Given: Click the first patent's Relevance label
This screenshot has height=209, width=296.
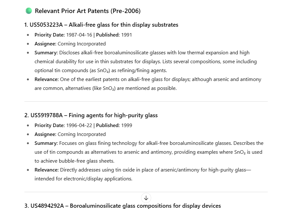Looking at the screenshot, I should pyautogui.click(x=47, y=79).
